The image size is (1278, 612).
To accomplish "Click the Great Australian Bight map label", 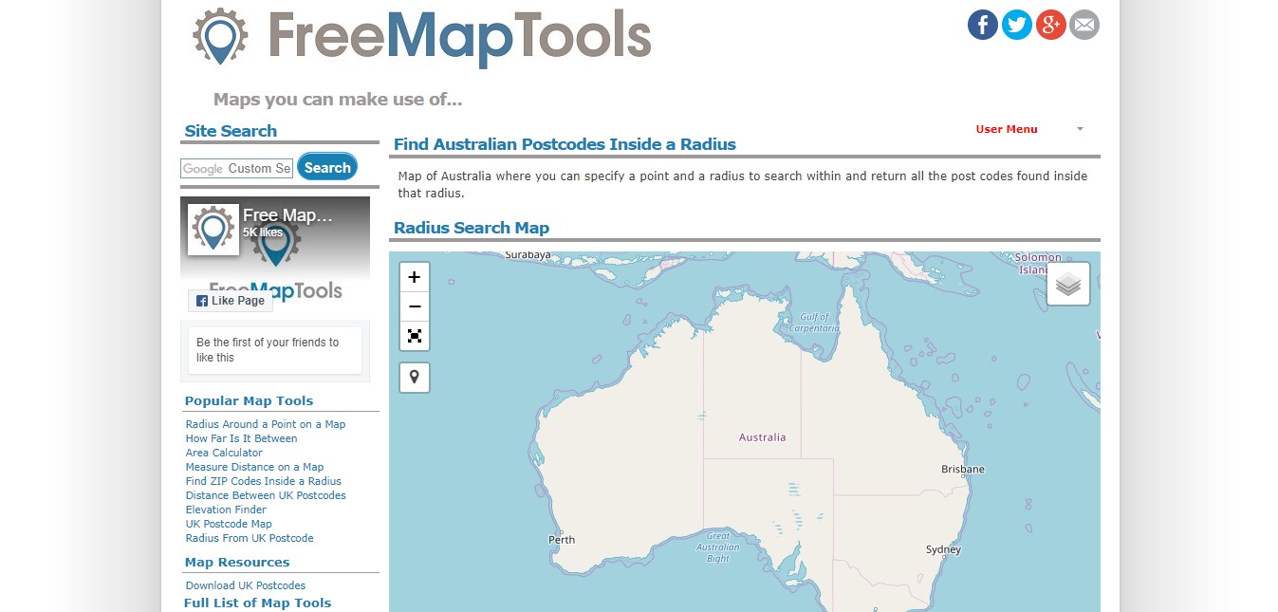I will (718, 547).
